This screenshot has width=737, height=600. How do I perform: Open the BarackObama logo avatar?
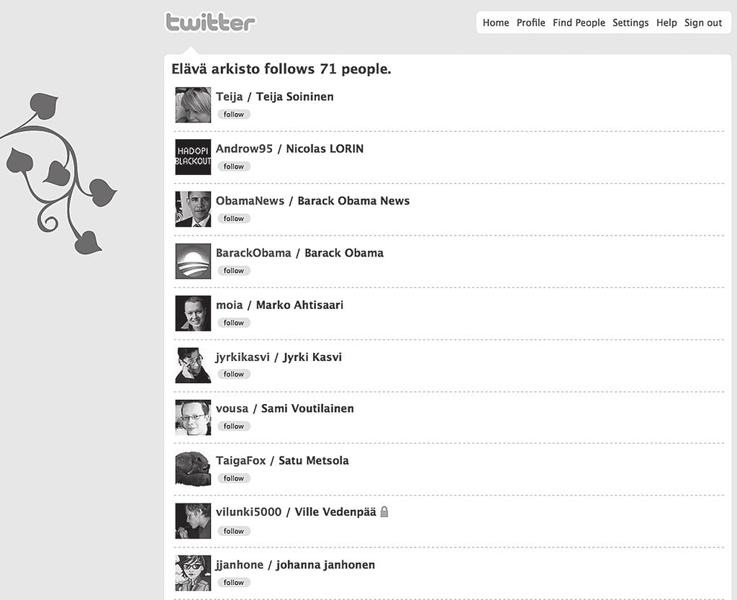193,261
